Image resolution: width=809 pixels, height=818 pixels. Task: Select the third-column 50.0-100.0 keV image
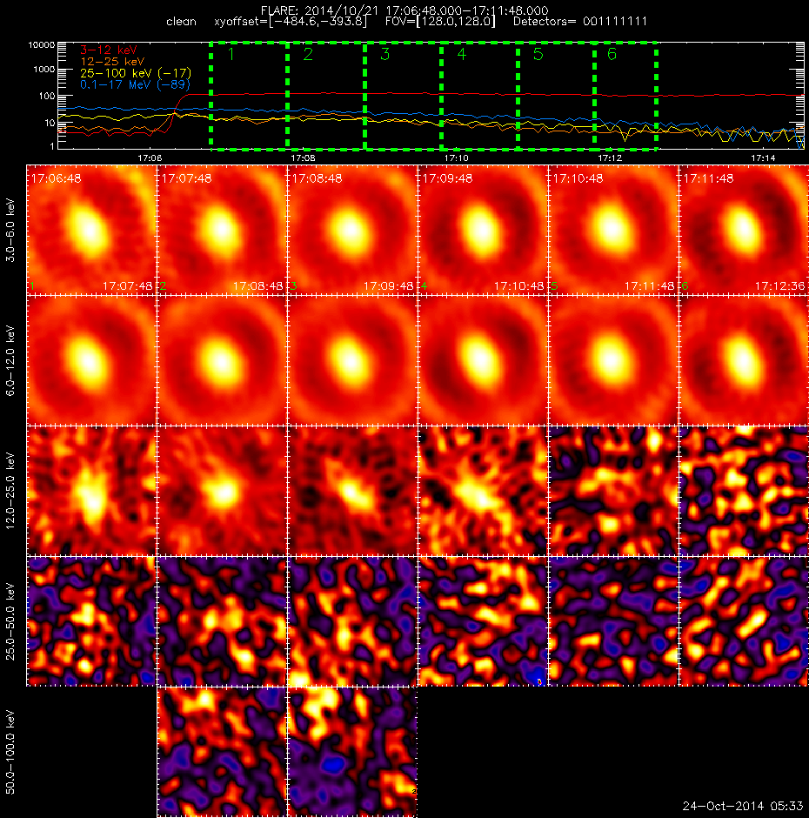pyautogui.click(x=352, y=752)
